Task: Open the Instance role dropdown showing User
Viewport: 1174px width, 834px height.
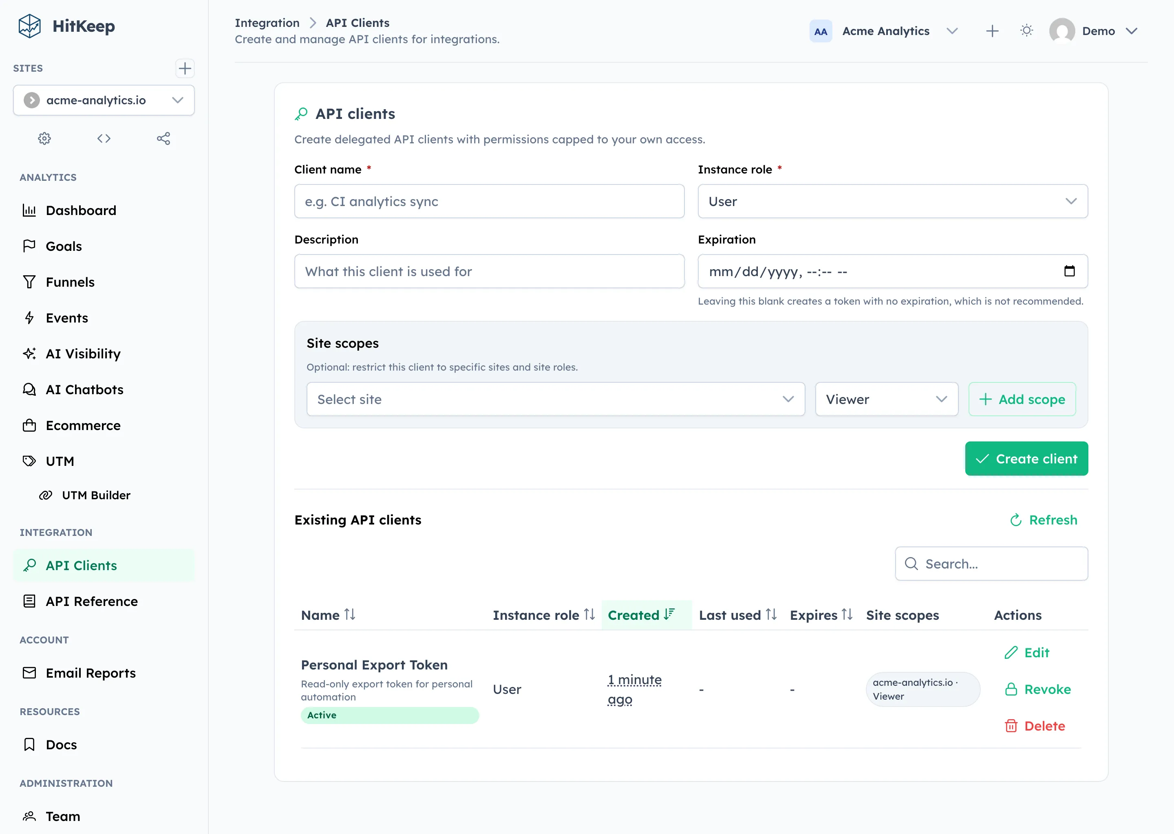Action: (x=892, y=201)
